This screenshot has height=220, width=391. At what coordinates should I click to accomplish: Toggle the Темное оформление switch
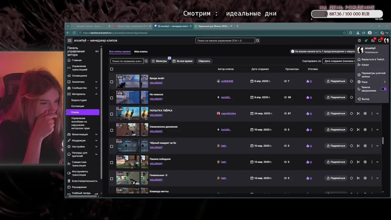pyautogui.click(x=383, y=89)
